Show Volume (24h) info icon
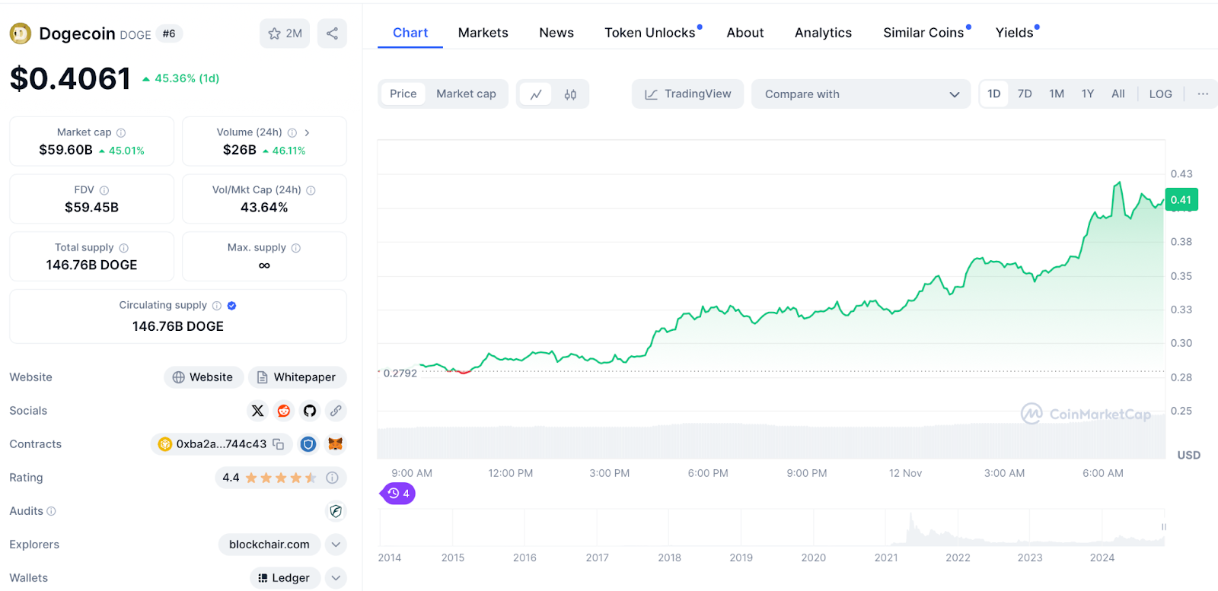This screenshot has height=591, width=1218. 292,132
